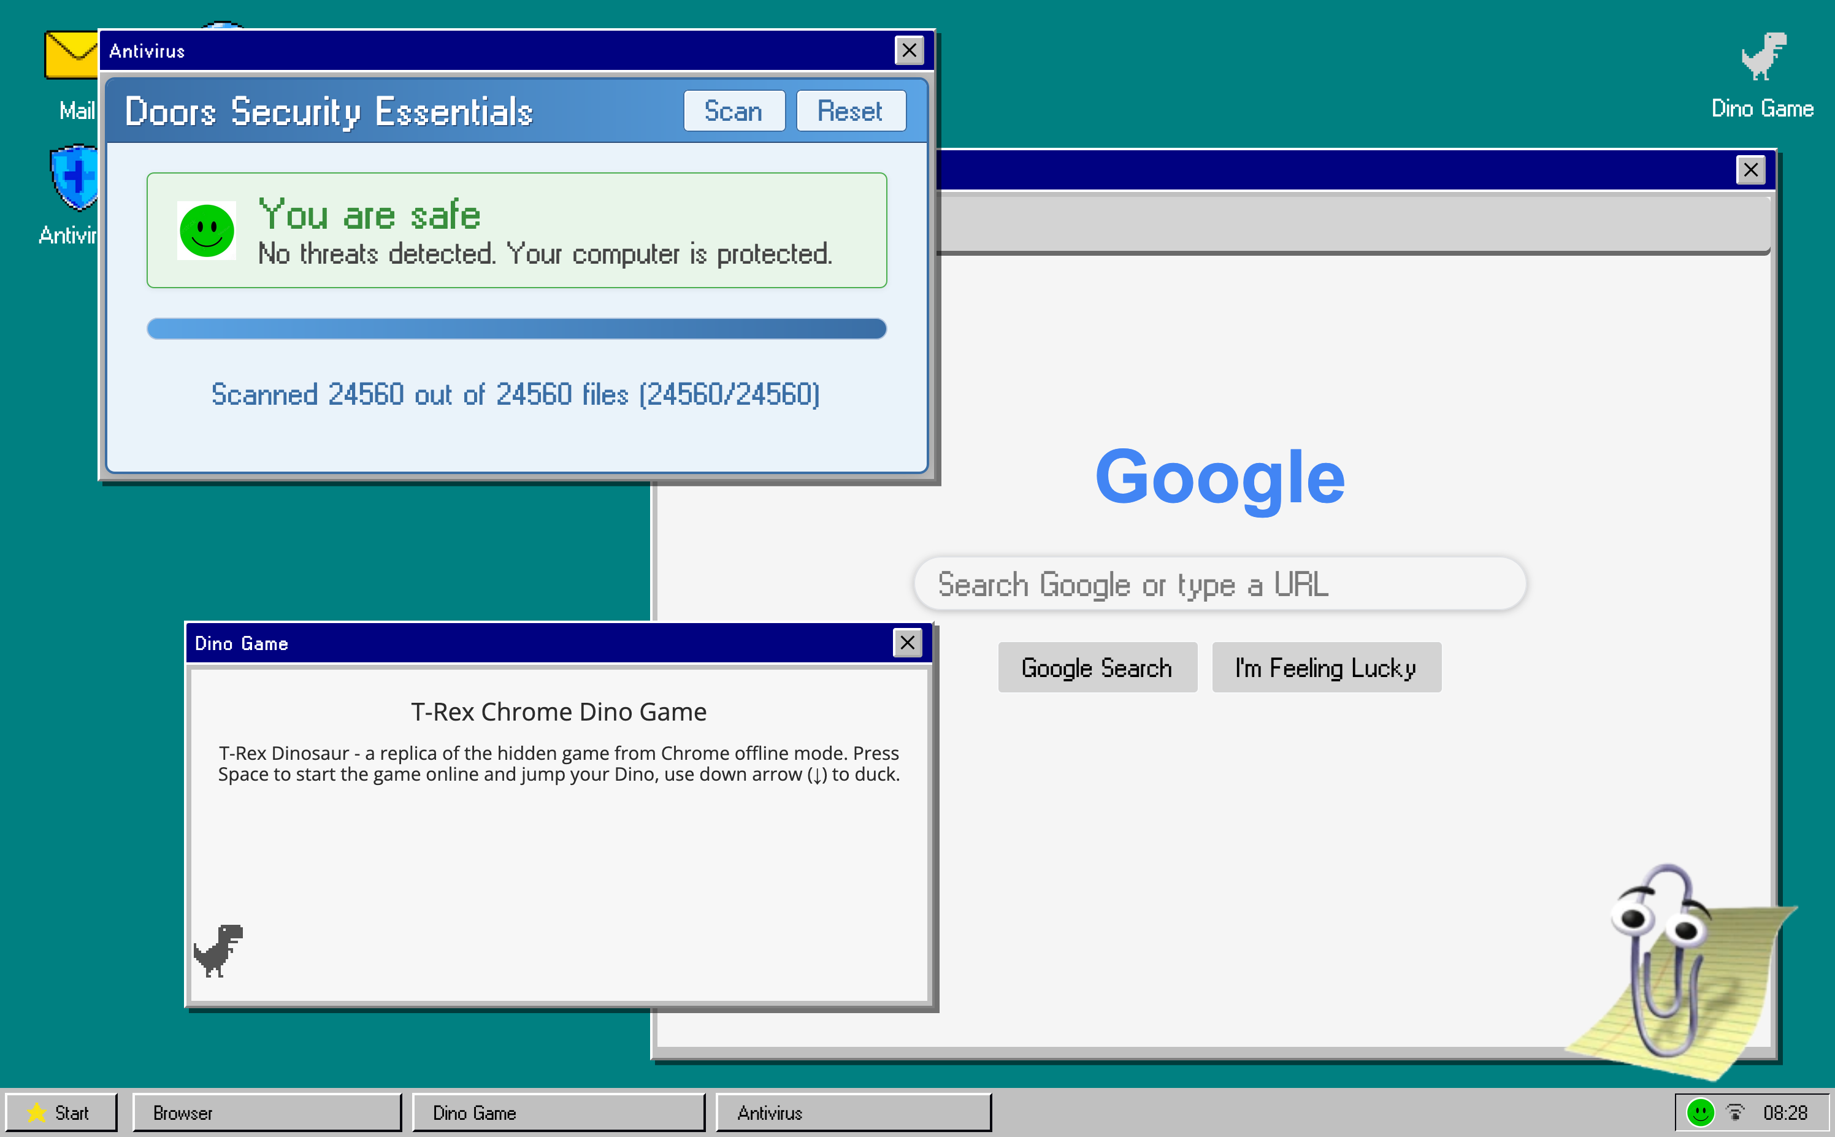Open the Start menu

pyautogui.click(x=61, y=1112)
